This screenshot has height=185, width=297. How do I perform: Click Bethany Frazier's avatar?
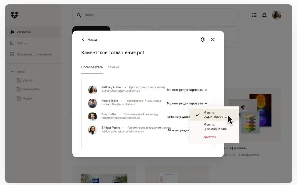coord(92,89)
